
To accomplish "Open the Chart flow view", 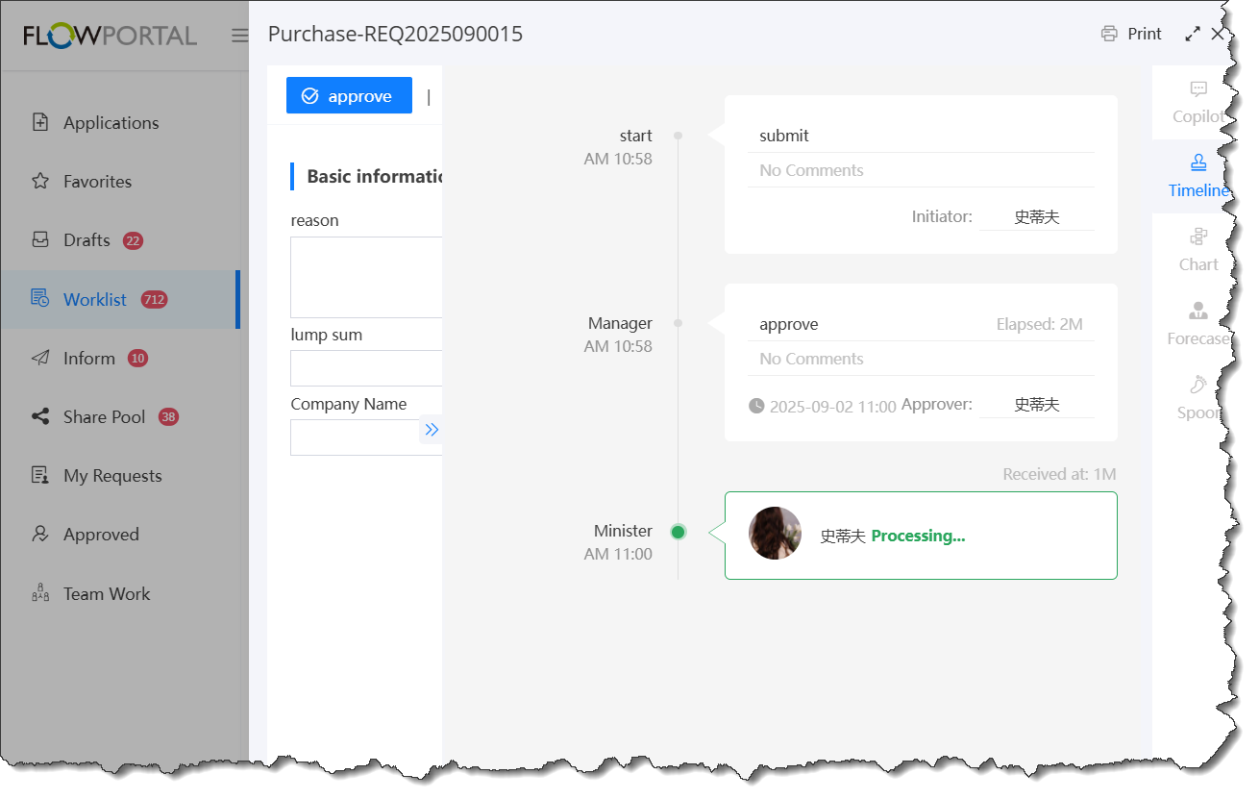I will coord(1197,250).
